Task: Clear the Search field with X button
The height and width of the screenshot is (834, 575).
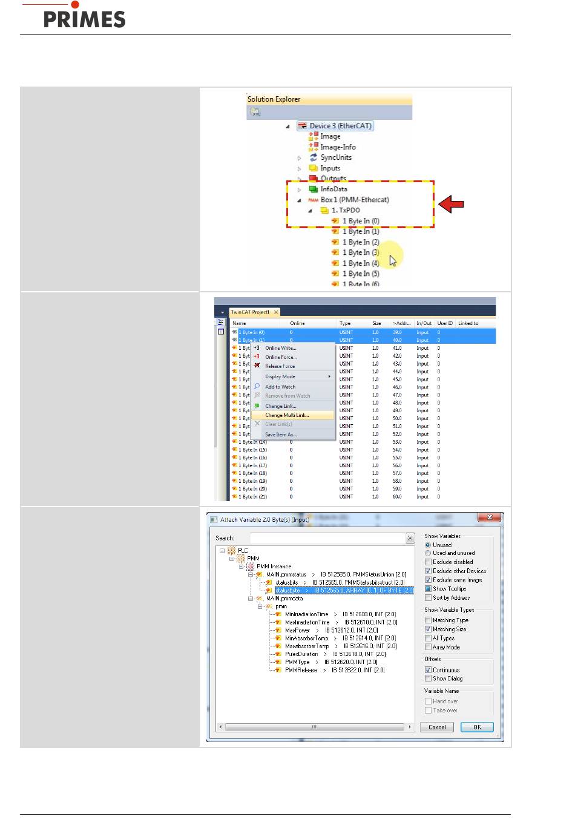Action: (x=410, y=538)
